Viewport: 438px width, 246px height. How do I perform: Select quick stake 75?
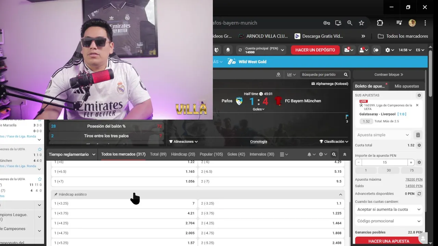click(x=412, y=170)
